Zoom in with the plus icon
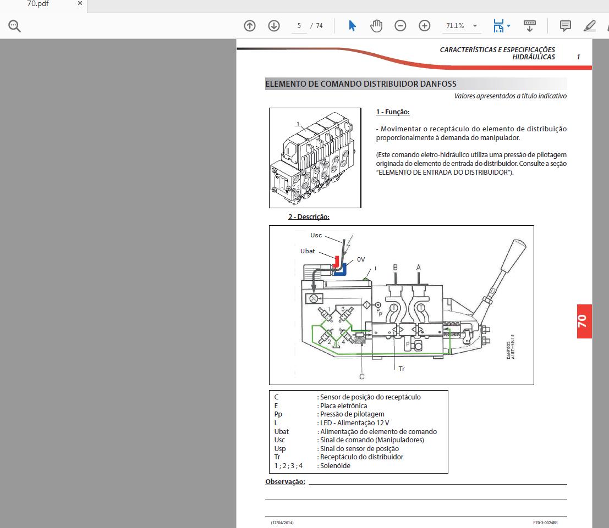 pyautogui.click(x=424, y=25)
